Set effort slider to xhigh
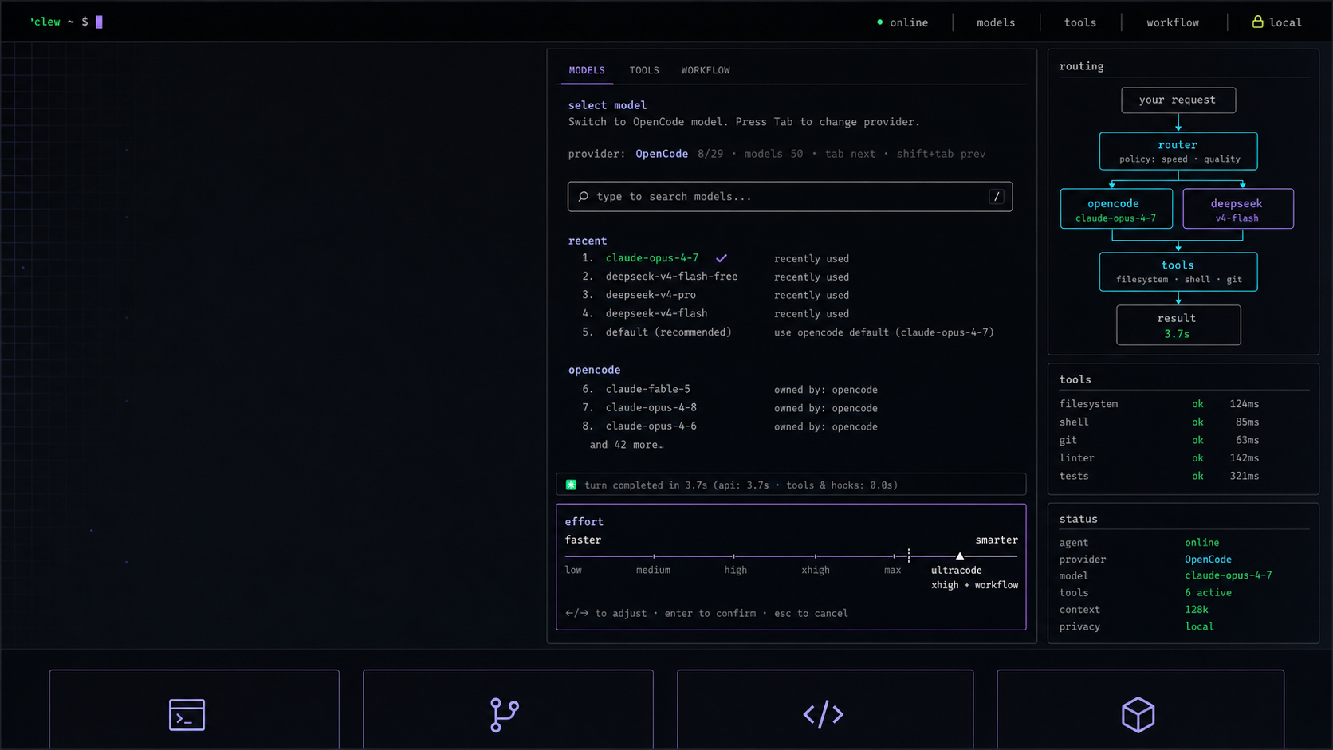 tap(816, 570)
